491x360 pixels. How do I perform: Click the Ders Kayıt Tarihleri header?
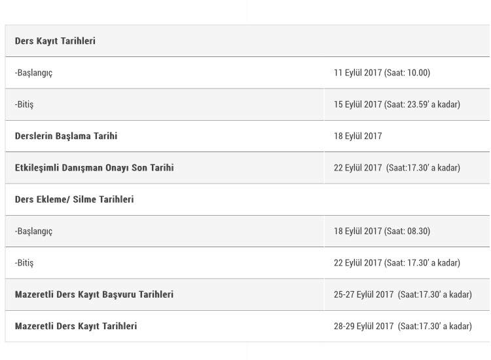(55, 41)
